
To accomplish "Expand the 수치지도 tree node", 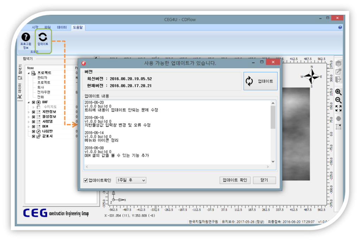I will click(x=33, y=107).
